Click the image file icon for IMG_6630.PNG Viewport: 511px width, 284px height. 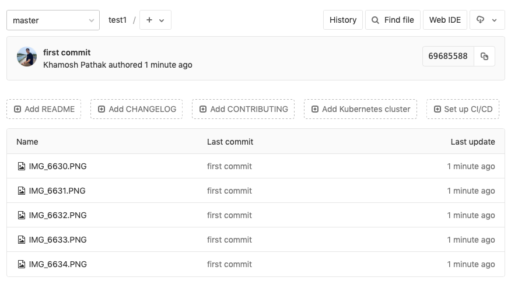[x=22, y=166]
